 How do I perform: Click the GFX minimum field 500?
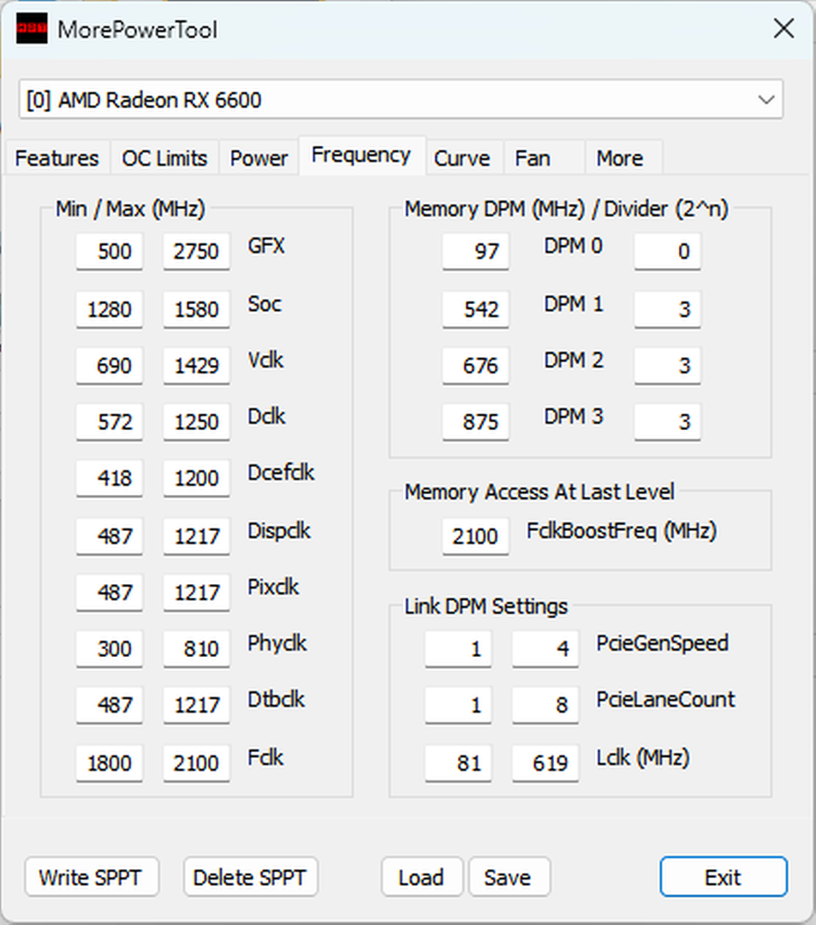109,251
